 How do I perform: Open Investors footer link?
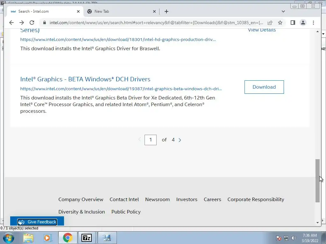[187, 200]
